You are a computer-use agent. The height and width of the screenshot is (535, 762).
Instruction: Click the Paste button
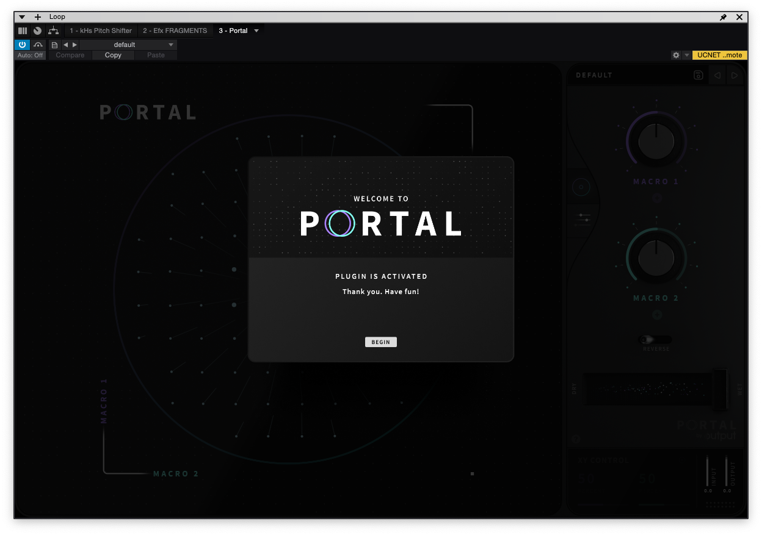pos(156,55)
